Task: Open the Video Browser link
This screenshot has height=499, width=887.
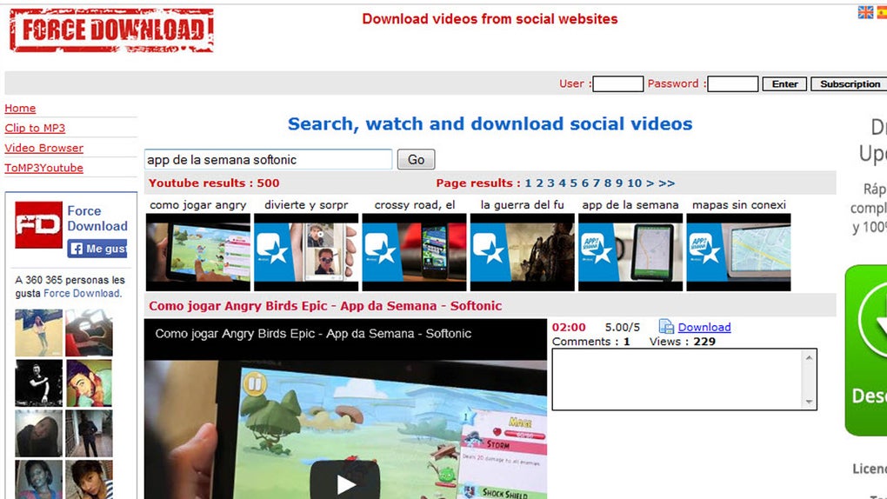Action: [44, 148]
